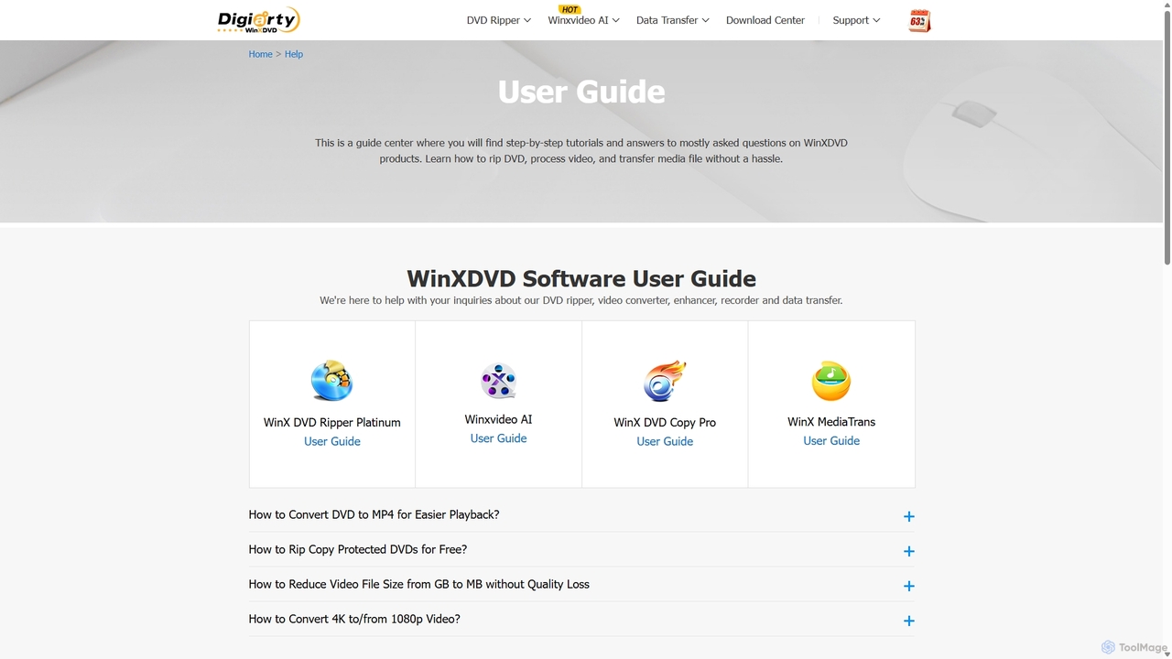
Task: Expand 'Convert 4K to/from 1080p' plus icon
Action: [908, 621]
